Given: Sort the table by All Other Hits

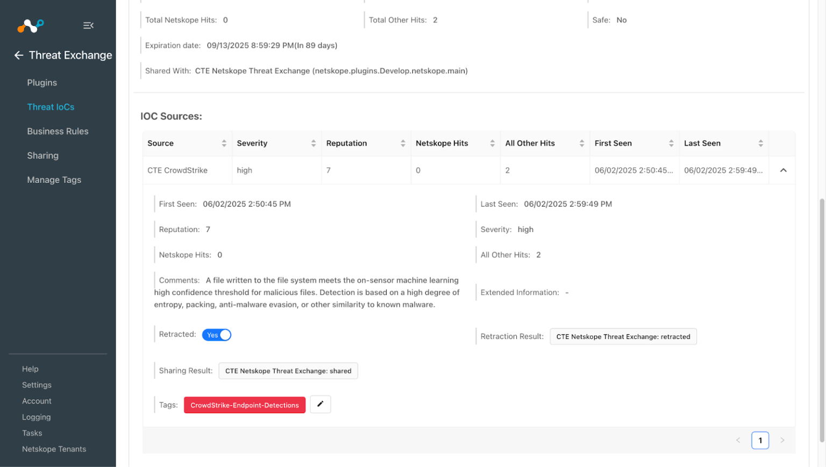Looking at the screenshot, I should 582,143.
